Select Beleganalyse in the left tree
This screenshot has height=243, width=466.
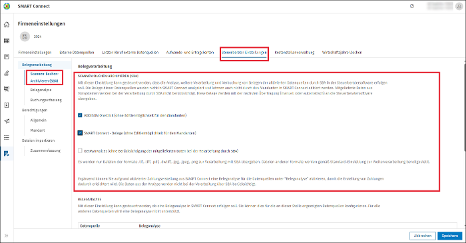41,90
